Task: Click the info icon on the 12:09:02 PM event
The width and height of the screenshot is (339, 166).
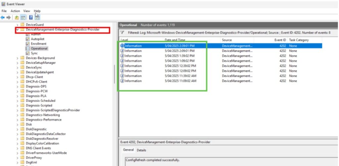Action: point(122,71)
